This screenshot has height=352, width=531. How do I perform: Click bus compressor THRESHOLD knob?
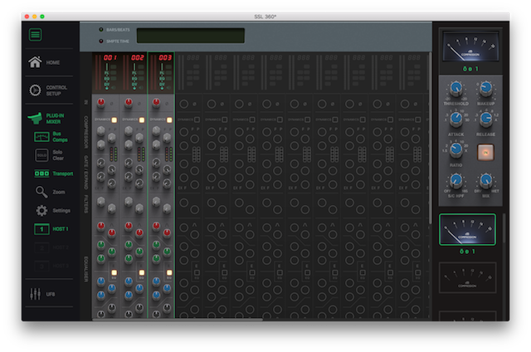coord(455,89)
